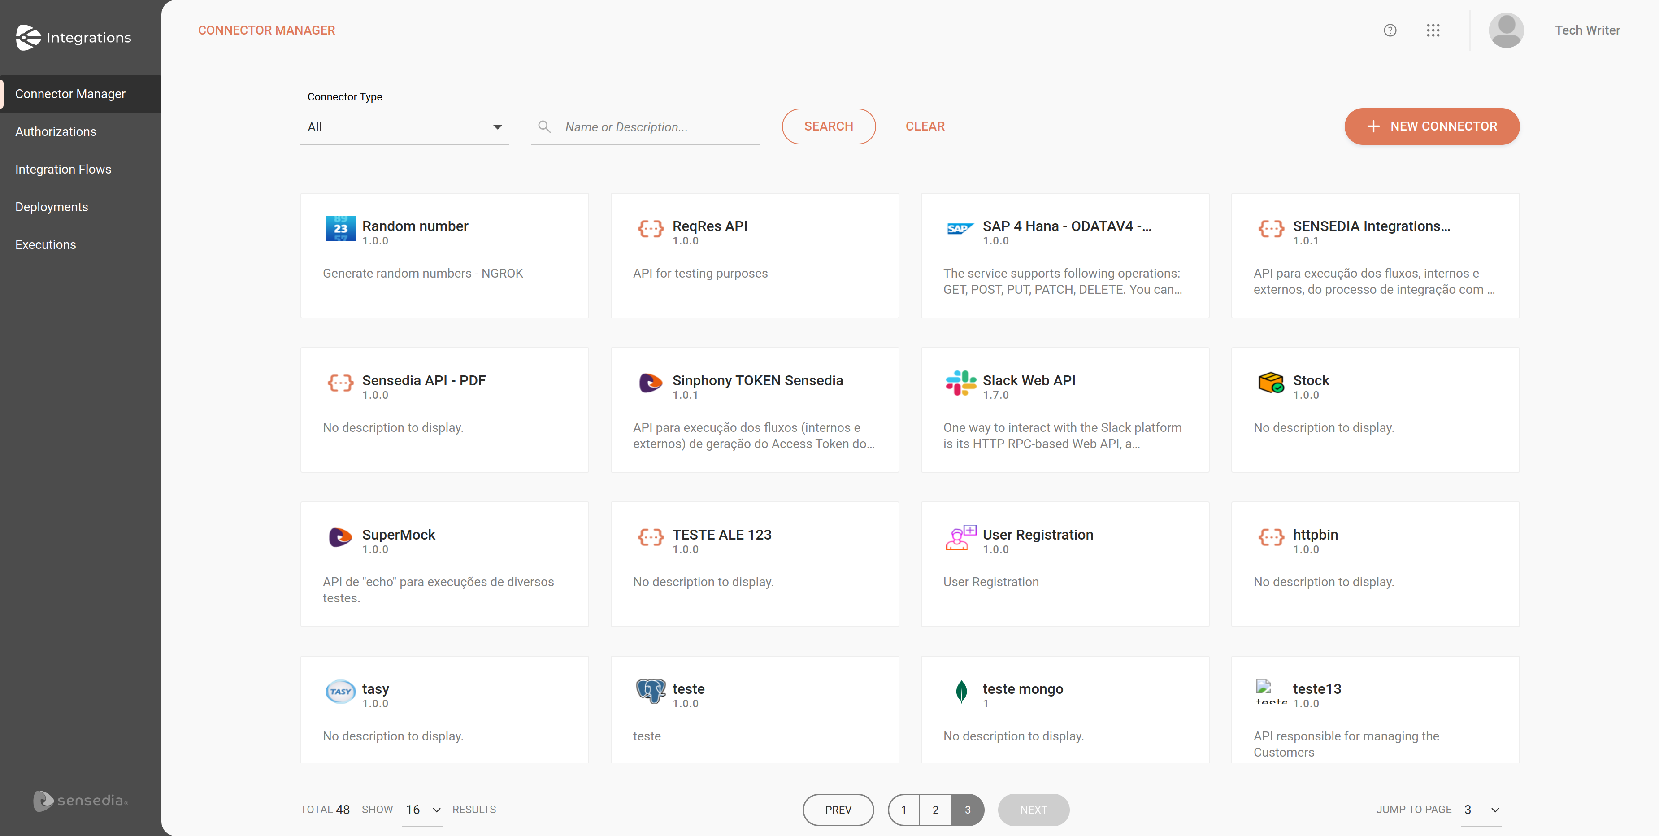Click the Sinphony TOKEN Sensedia icon
The width and height of the screenshot is (1659, 836).
[x=651, y=383]
